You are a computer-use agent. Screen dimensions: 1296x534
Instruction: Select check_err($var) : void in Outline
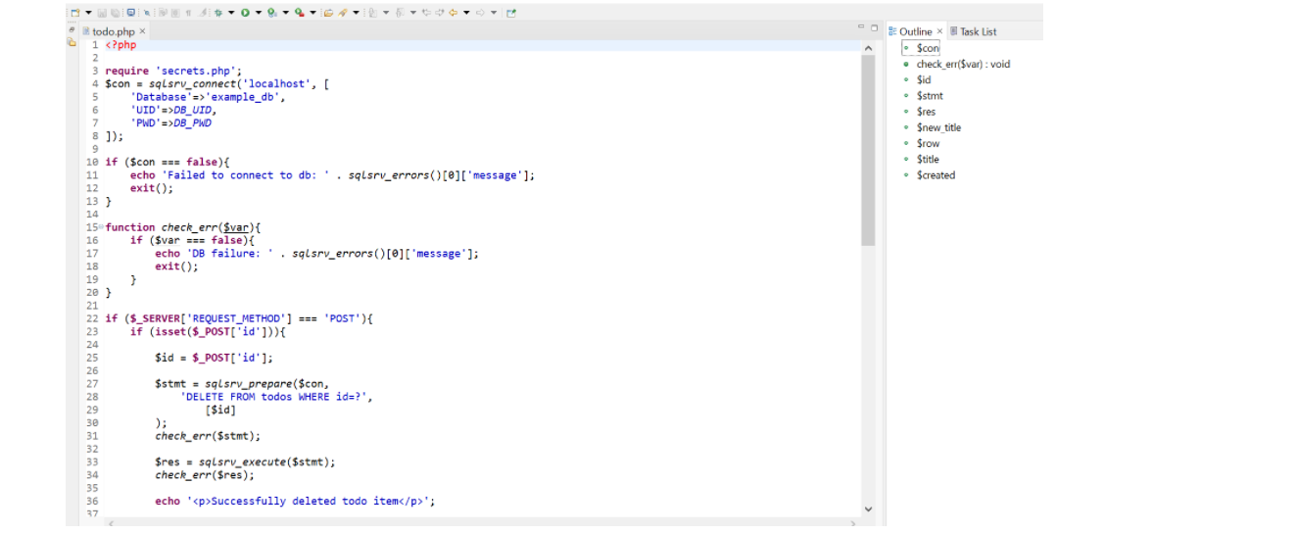tap(963, 64)
